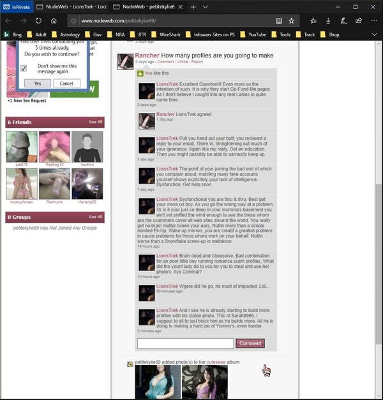Open the Favorites hub icon
Image resolution: width=383 pixels, height=400 pixels.
tap(313, 20)
